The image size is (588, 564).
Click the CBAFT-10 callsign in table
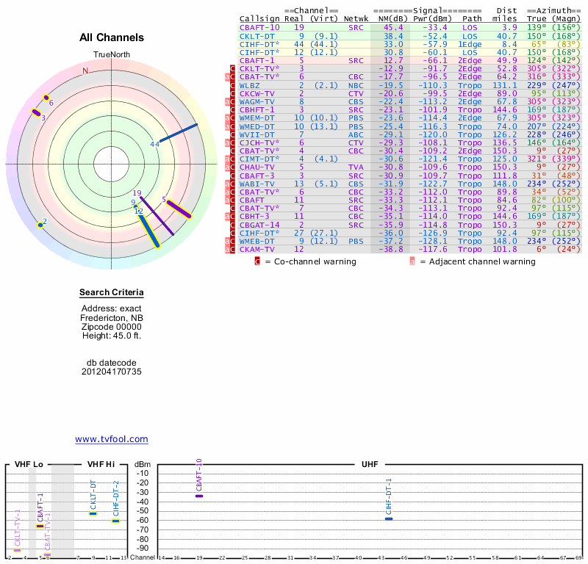click(259, 27)
